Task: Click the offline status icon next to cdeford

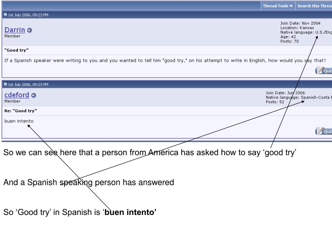Action: tap(34, 95)
